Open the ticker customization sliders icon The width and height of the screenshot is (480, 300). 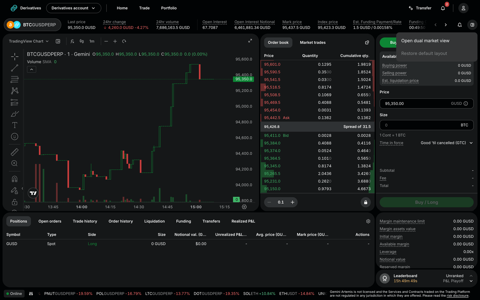pos(31,294)
